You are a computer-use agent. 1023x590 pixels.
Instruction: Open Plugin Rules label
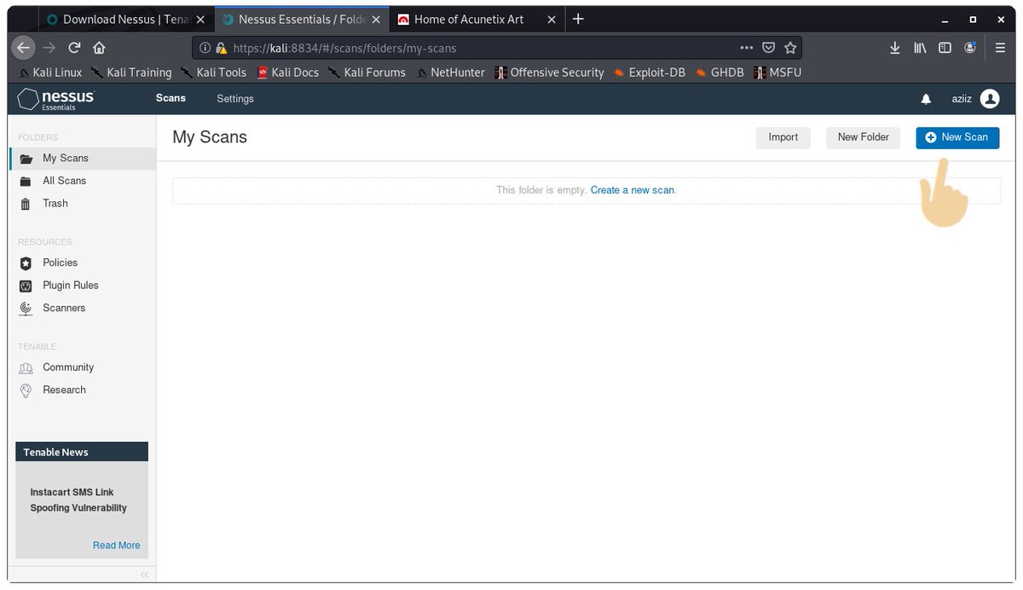coord(71,286)
